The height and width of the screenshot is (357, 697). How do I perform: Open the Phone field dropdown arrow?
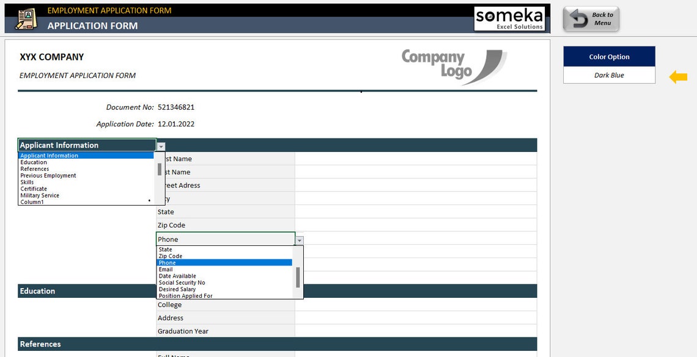point(299,239)
